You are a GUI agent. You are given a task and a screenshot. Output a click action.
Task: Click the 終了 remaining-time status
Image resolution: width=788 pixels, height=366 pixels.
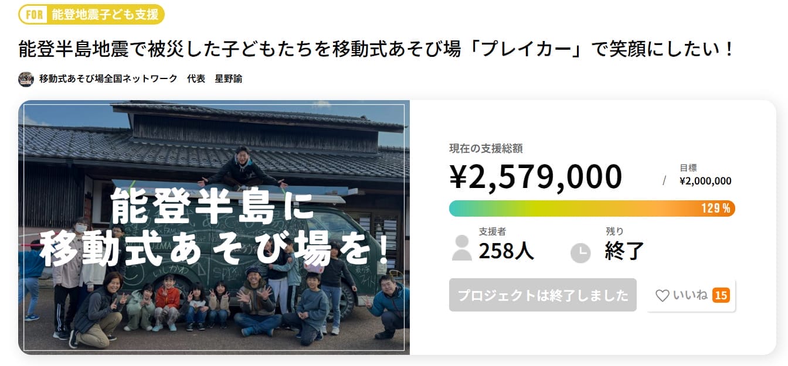tap(624, 251)
